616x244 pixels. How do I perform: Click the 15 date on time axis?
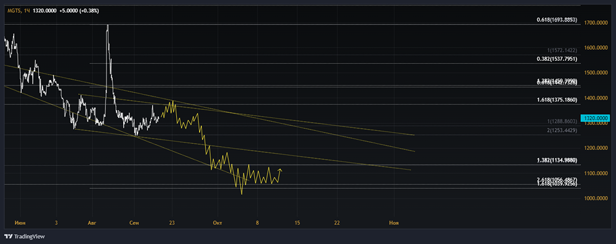pyautogui.click(x=297, y=223)
